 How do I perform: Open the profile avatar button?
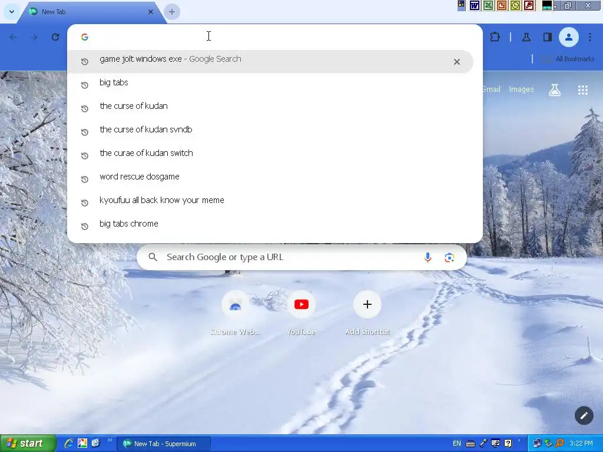568,37
